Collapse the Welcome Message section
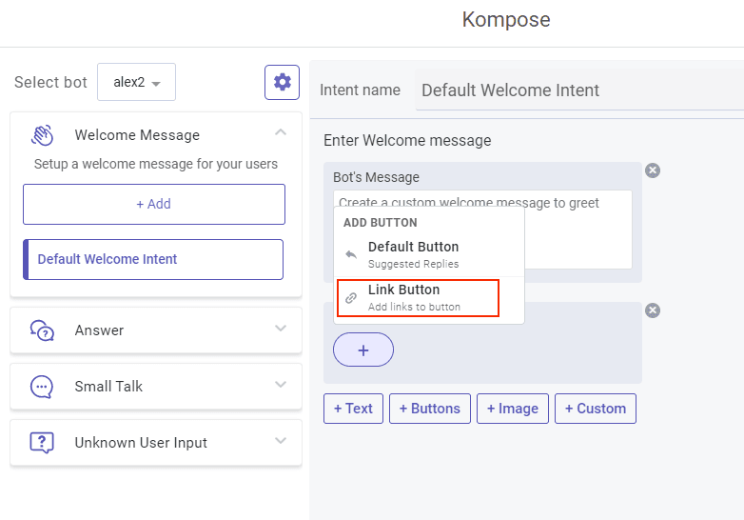Image resolution: width=744 pixels, height=520 pixels. (281, 132)
